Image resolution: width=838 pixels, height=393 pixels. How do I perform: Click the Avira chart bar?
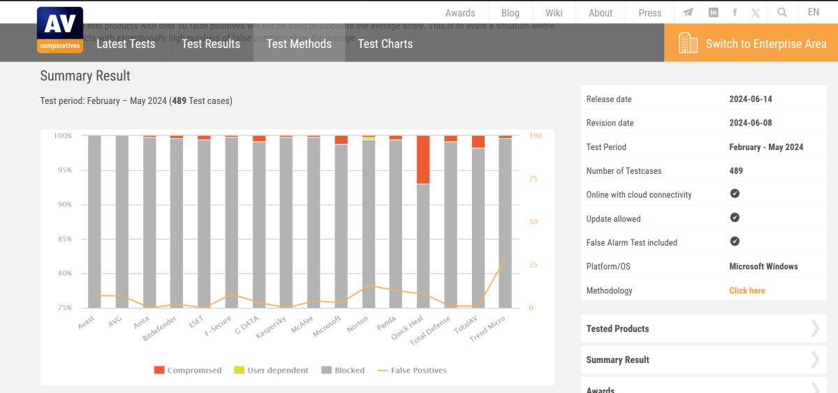(149, 222)
